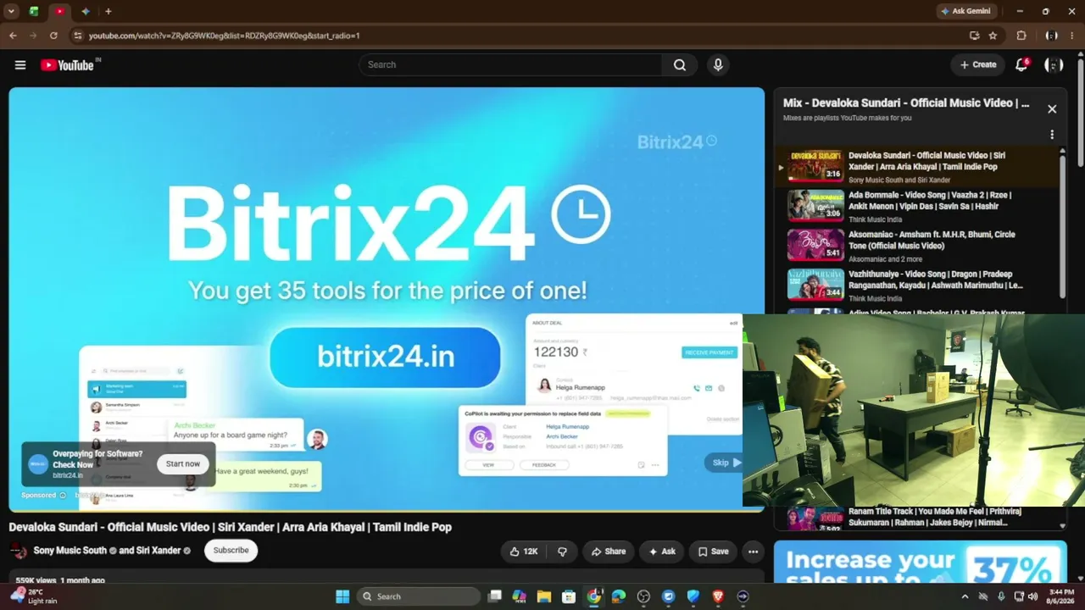1085x610 pixels.
Task: Open the Windows Start menu
Action: [342, 596]
